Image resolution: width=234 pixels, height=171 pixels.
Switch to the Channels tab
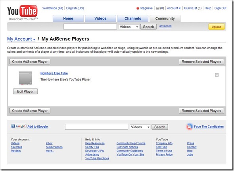pos(133,19)
